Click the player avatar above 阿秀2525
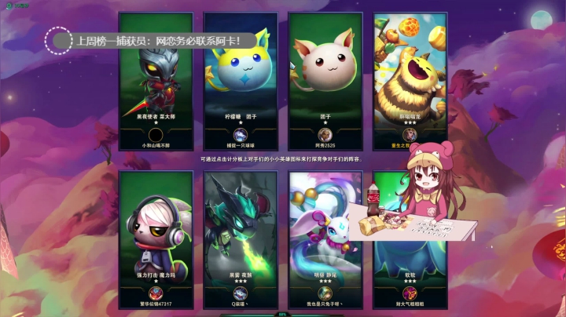Viewport: 566px width, 317px height. (x=325, y=136)
